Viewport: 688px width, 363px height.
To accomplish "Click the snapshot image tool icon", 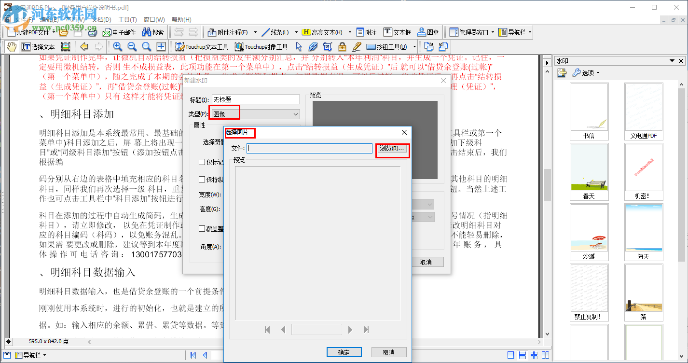I will (66, 47).
